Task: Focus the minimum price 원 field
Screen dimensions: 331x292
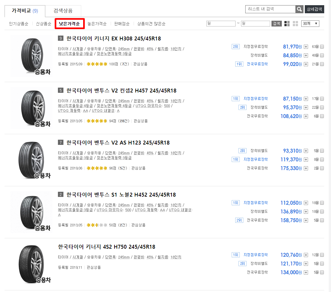Action: [x=221, y=24]
